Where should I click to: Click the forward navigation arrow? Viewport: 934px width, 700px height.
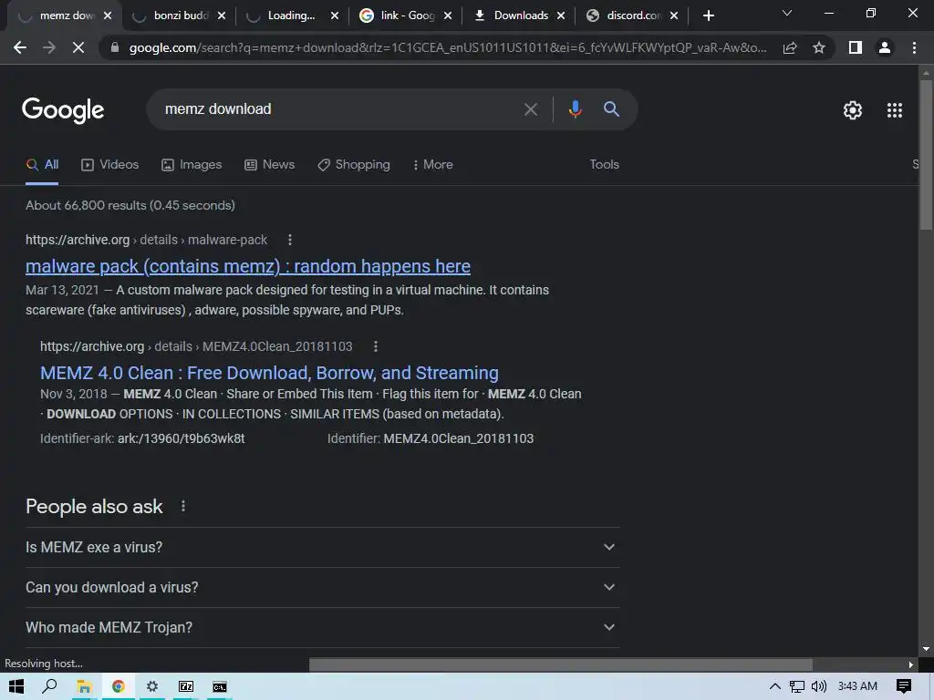pos(49,47)
